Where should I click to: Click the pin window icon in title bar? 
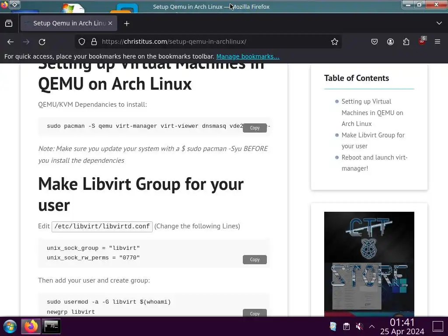click(x=15, y=4)
